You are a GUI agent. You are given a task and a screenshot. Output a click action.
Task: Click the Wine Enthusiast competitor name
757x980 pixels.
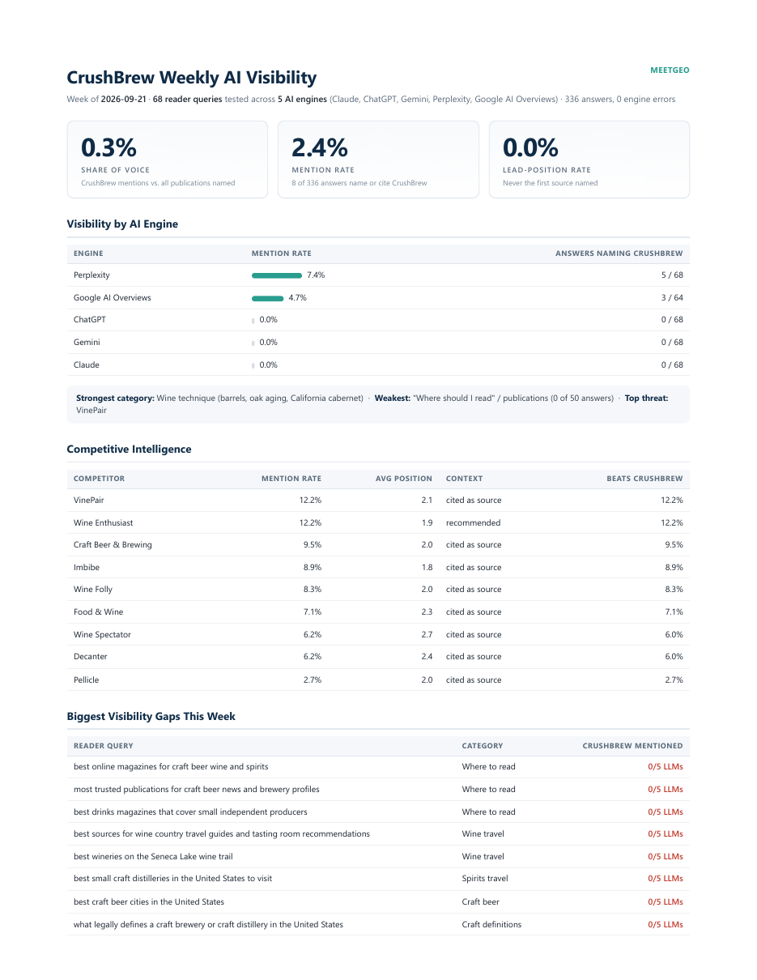pyautogui.click(x=104, y=523)
